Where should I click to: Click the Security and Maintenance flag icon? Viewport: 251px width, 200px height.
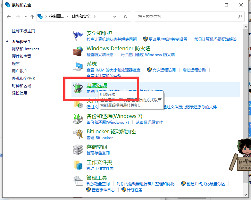pos(78,36)
